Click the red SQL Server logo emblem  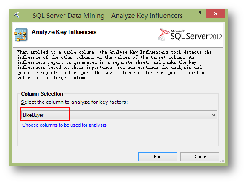(163, 34)
